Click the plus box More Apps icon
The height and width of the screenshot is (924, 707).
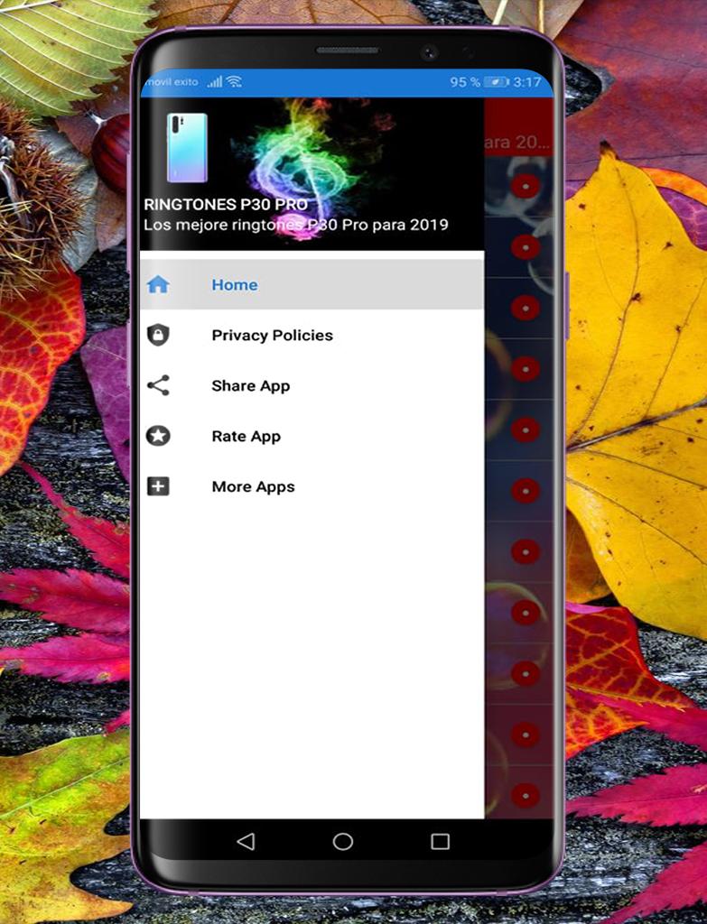(158, 486)
